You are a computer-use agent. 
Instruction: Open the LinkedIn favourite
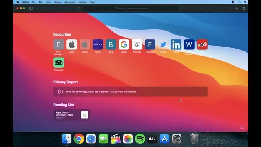click(176, 45)
